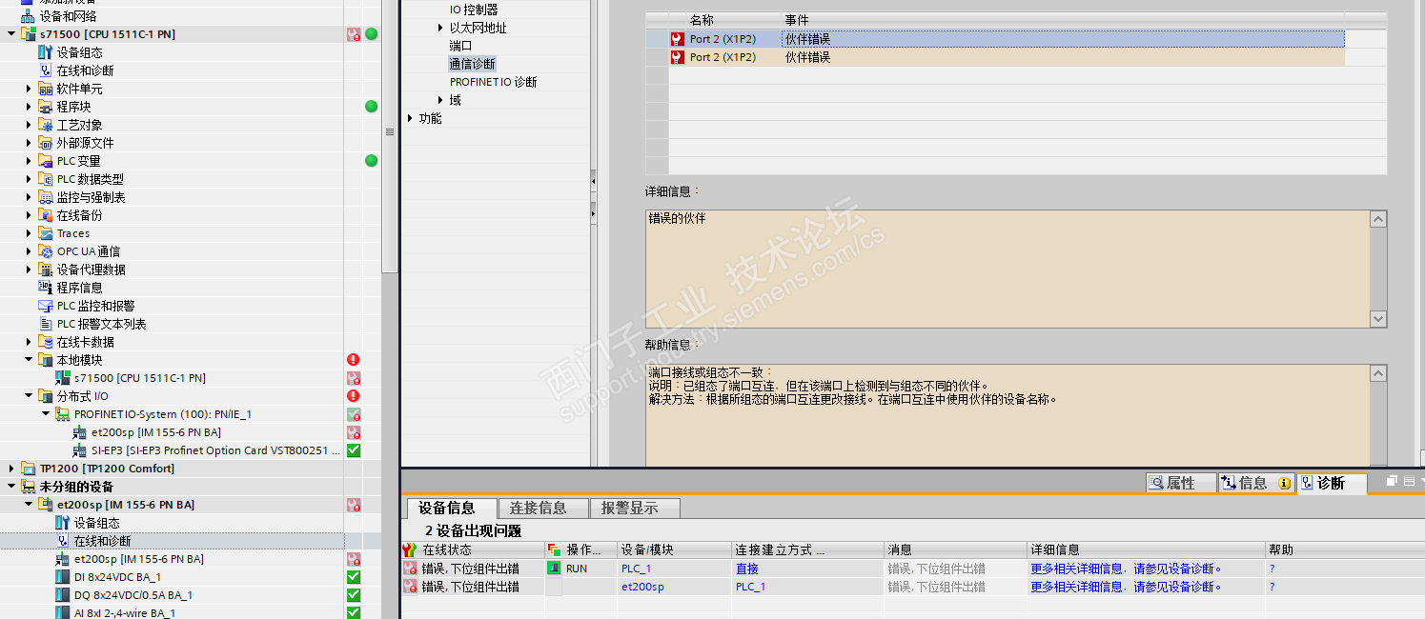Select DI 8x24VDC BA_1 module
Screen dimensions: 1425x619
point(117,577)
